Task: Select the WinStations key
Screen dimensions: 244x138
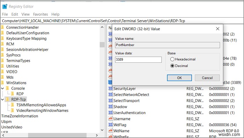Action: [x=16, y=83]
